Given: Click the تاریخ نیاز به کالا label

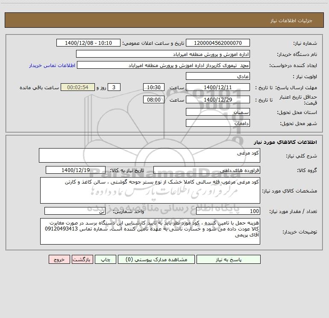Looking at the screenshot, I should 127,170.
